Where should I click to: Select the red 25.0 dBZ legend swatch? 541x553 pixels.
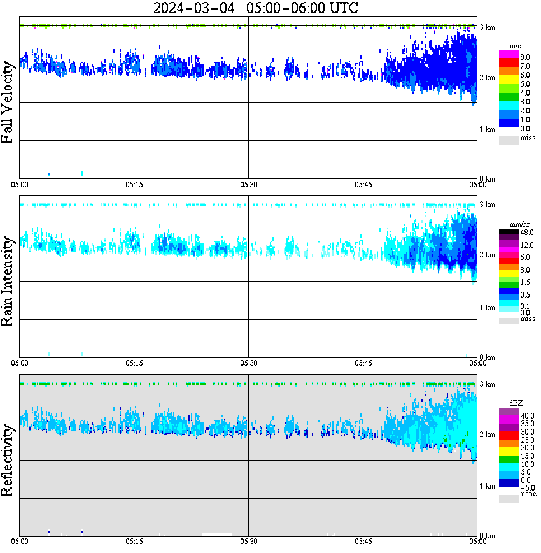(x=509, y=436)
